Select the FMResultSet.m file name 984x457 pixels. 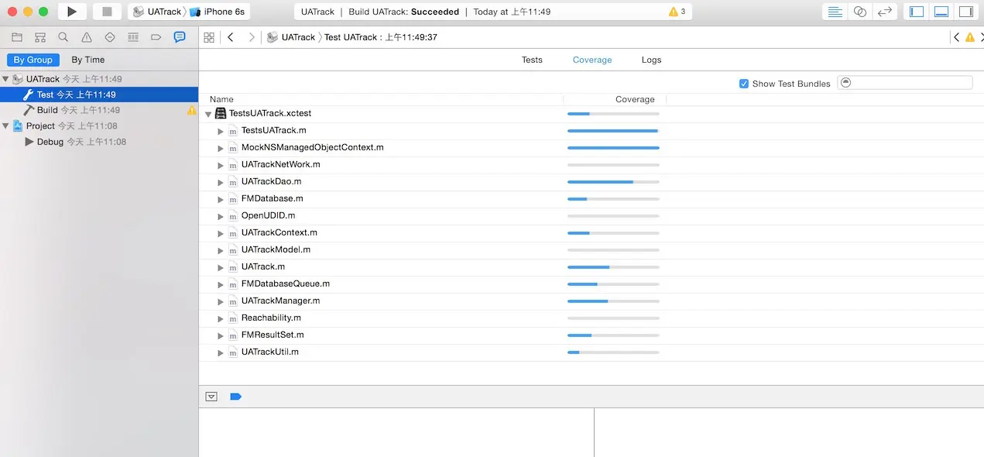[x=273, y=335]
